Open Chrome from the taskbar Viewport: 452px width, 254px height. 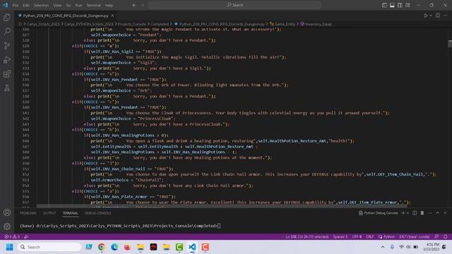point(102,247)
